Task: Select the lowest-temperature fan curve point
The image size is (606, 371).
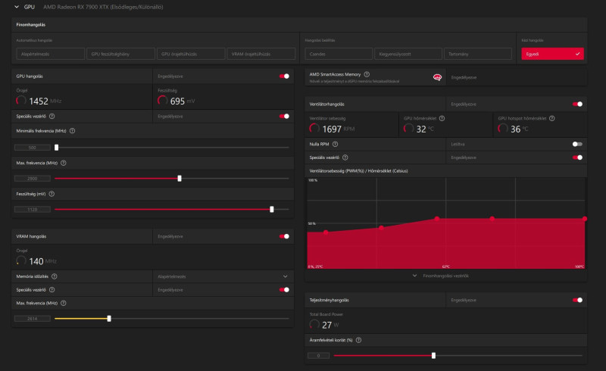Action: (326, 232)
